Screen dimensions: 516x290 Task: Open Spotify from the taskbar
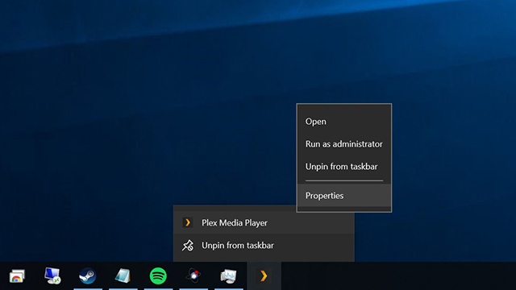158,275
